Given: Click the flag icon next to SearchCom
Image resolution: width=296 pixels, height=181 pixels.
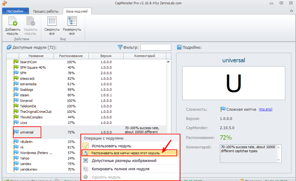Looking at the screenshot, I should click(x=16, y=62).
